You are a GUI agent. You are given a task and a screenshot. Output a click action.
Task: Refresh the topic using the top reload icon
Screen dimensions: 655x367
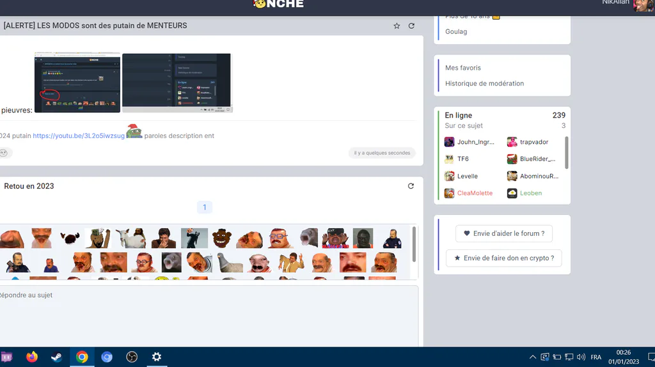[x=411, y=26]
